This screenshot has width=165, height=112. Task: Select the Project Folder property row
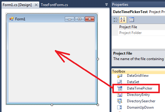pyautogui.click(x=138, y=33)
